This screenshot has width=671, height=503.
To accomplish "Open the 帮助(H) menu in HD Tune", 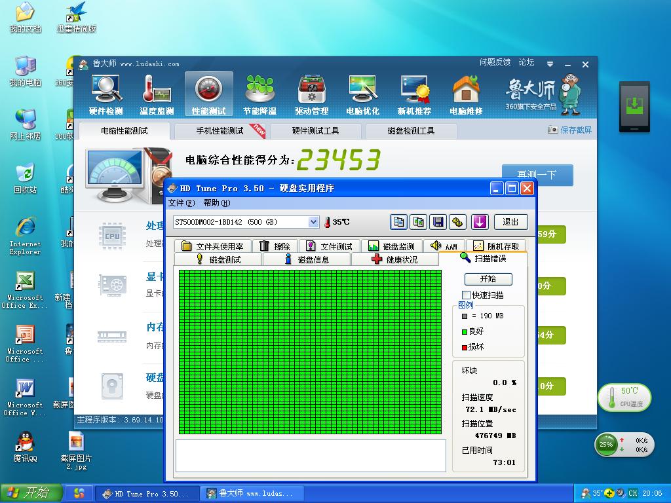I will pyautogui.click(x=216, y=203).
